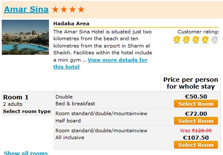Click the second orange hotel star
223x155 pixels.
[64, 9]
